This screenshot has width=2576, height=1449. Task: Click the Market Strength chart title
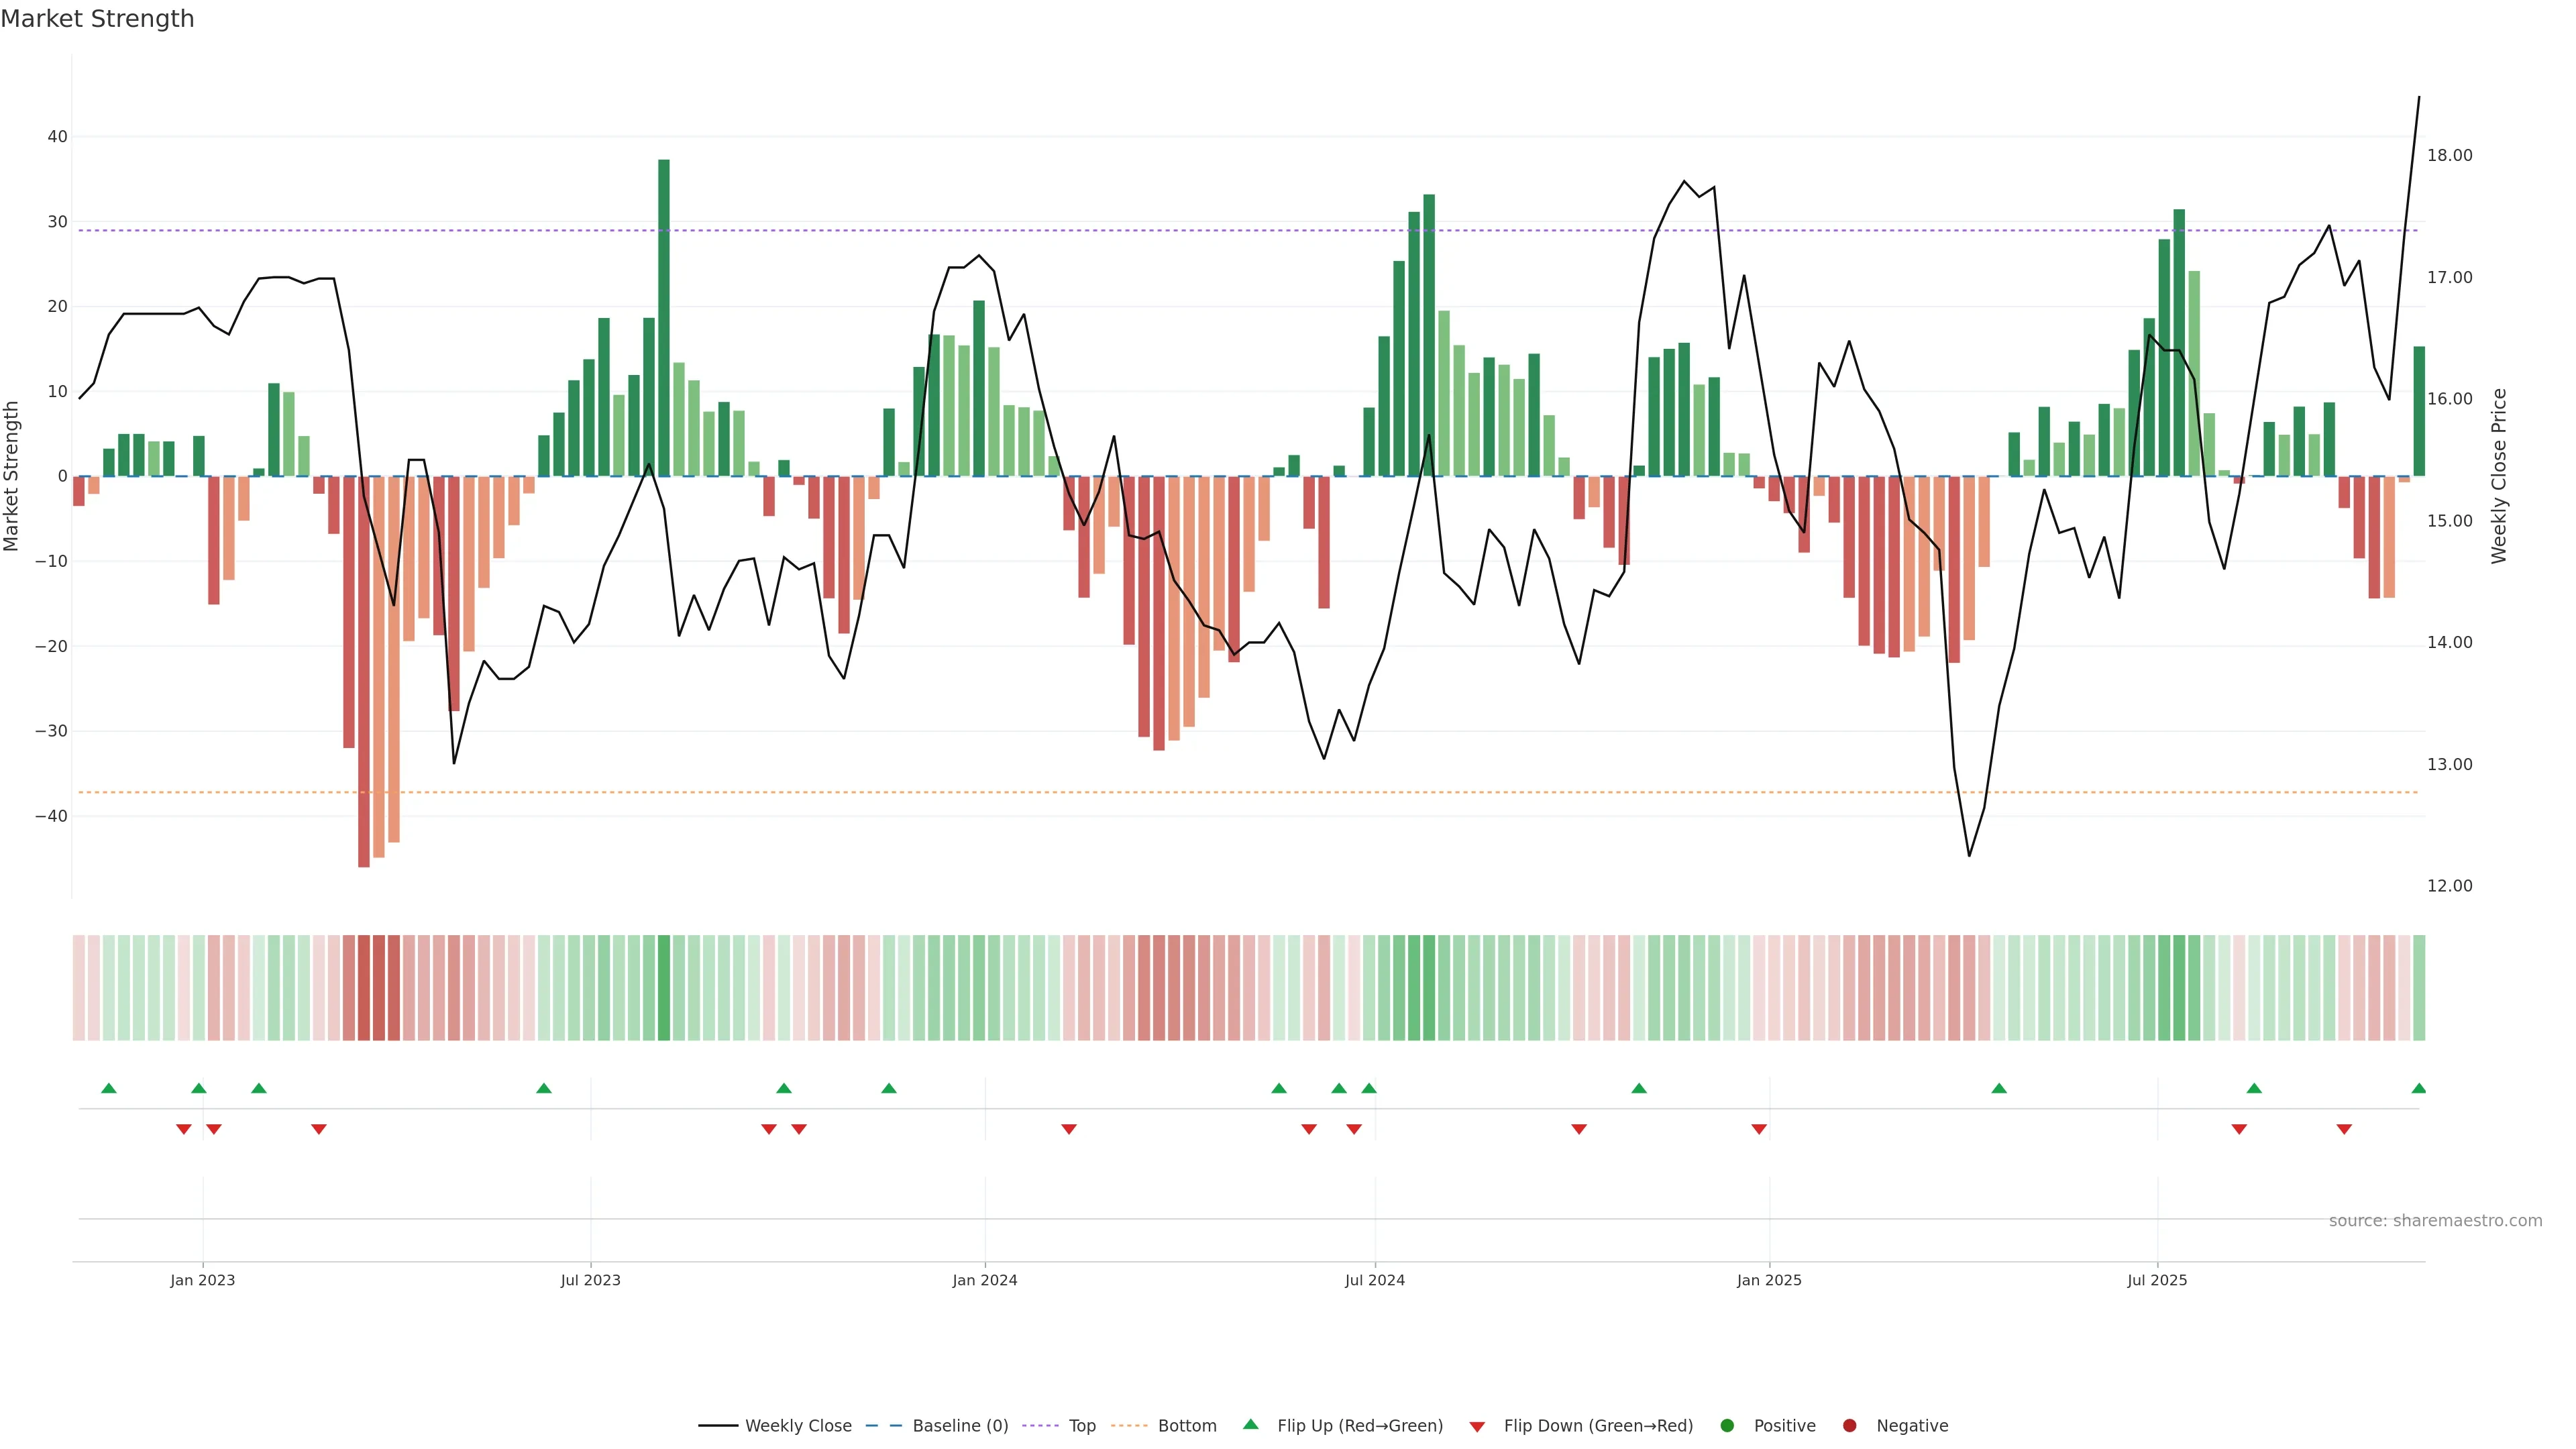click(97, 19)
